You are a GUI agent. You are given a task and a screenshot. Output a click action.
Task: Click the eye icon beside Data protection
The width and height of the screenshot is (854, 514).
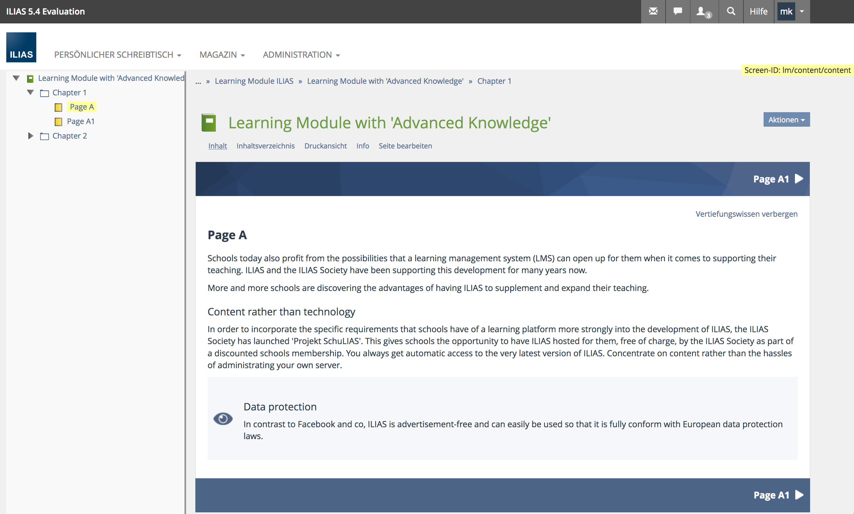(x=223, y=419)
